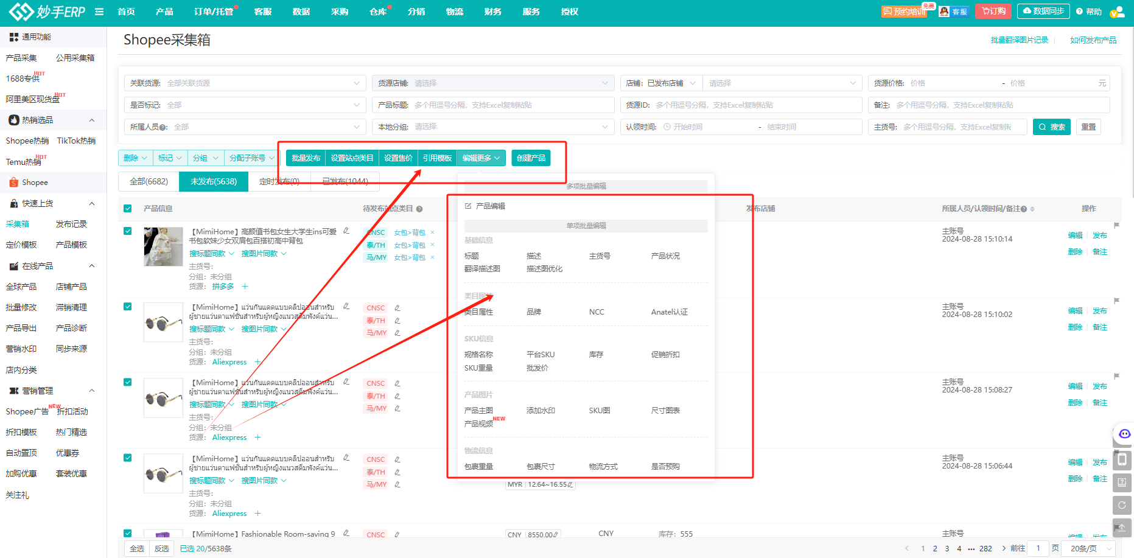The width and height of the screenshot is (1134, 558).
Task: Open the 20条/页 page size dropdown
Action: click(x=1088, y=548)
